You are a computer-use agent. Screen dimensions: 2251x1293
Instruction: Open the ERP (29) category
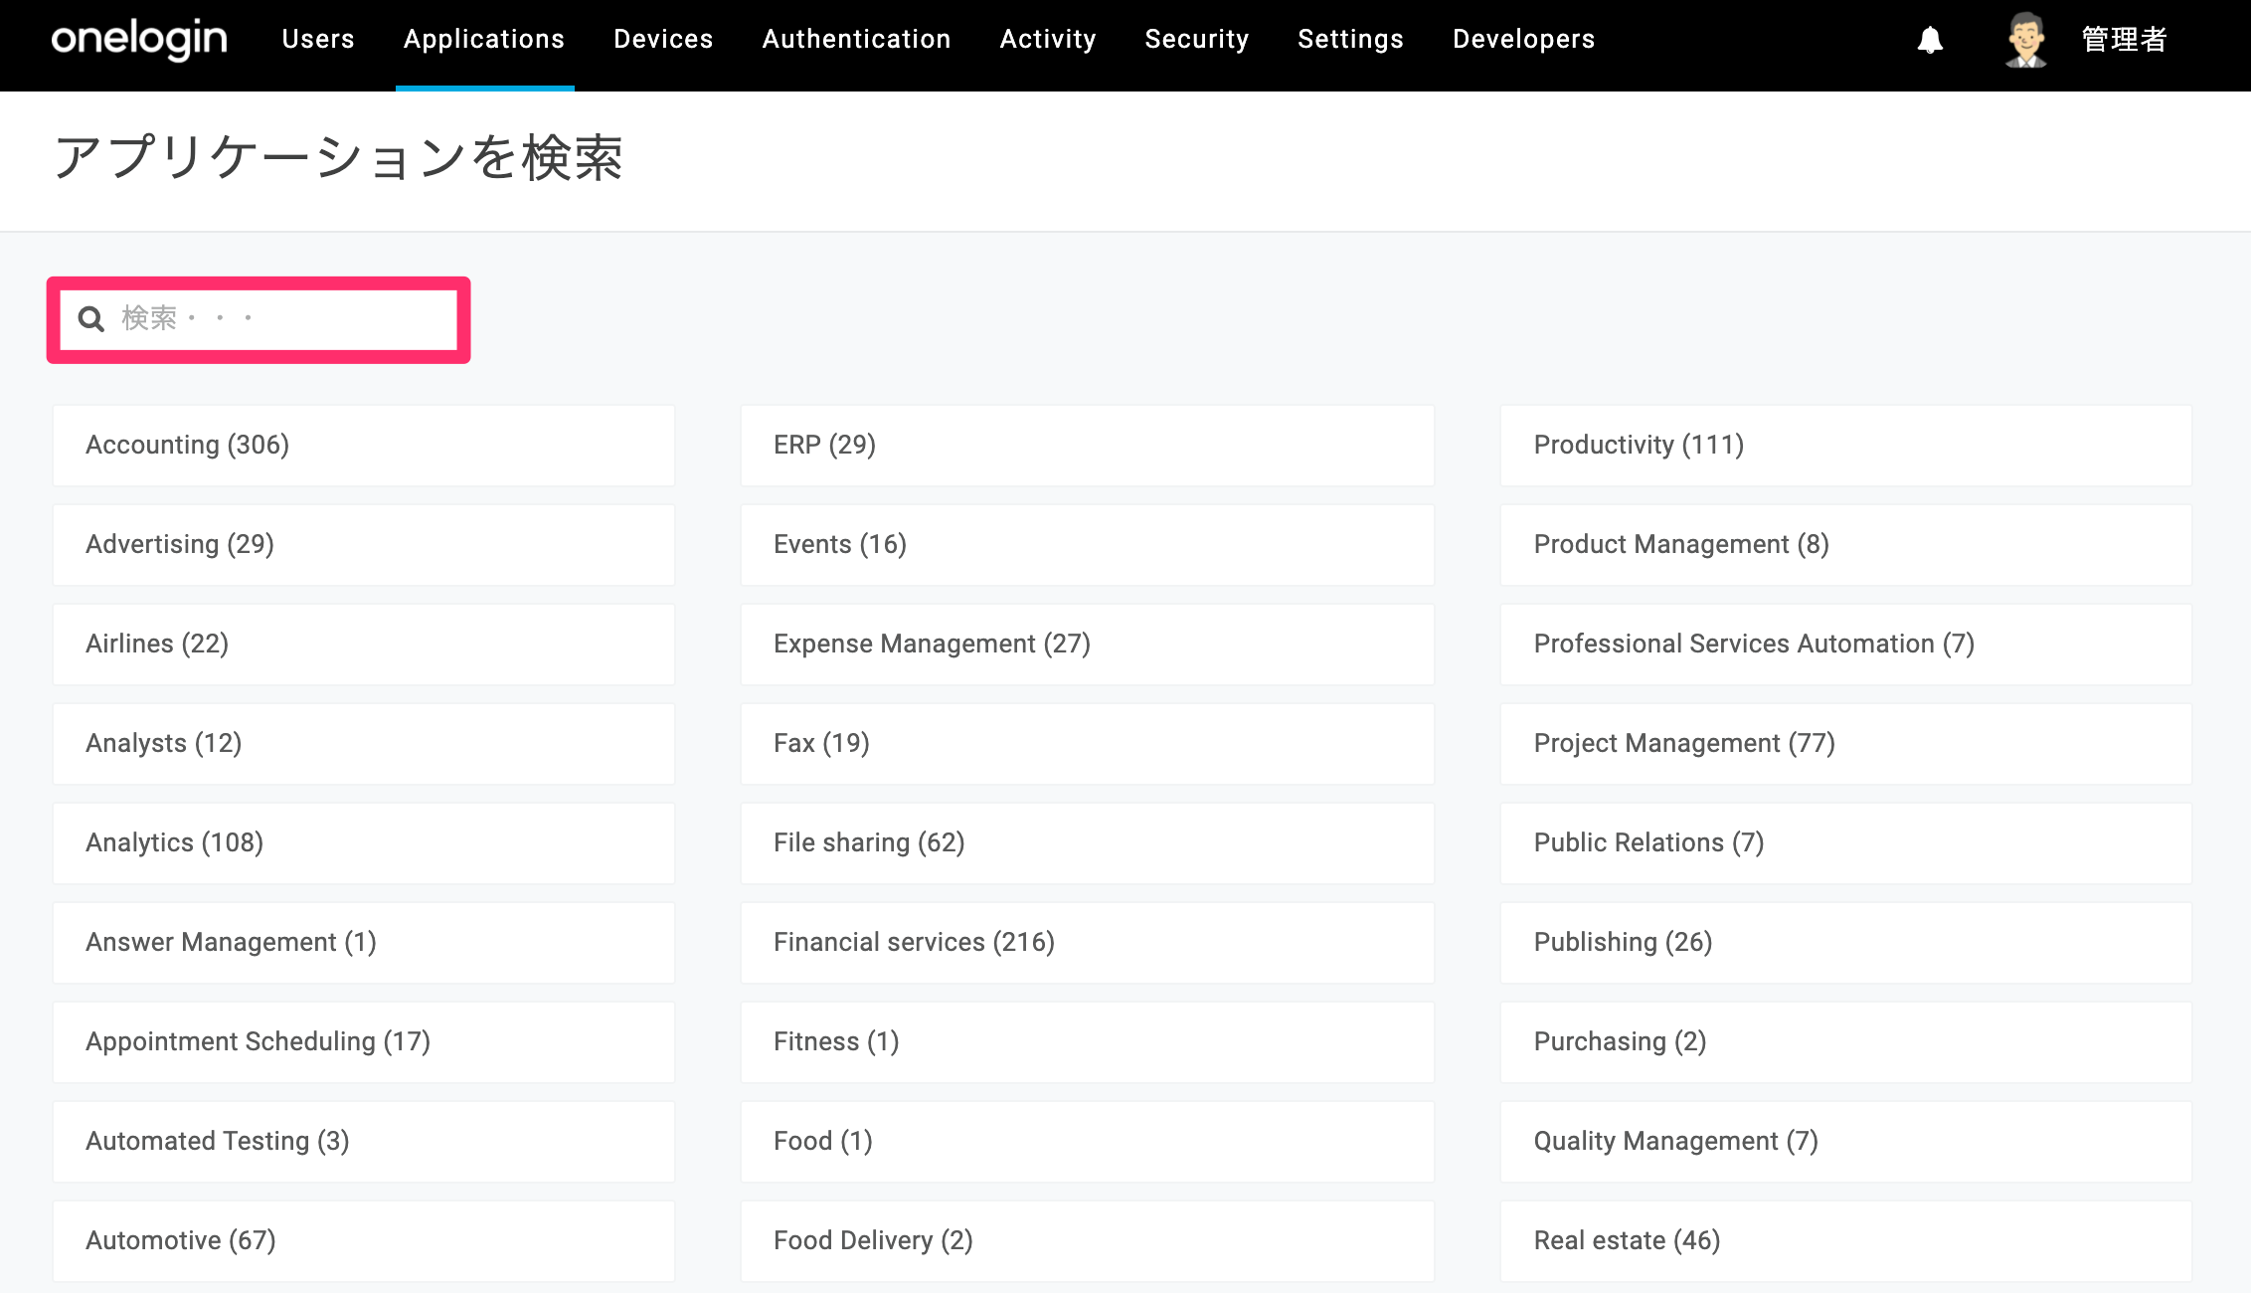click(1088, 445)
